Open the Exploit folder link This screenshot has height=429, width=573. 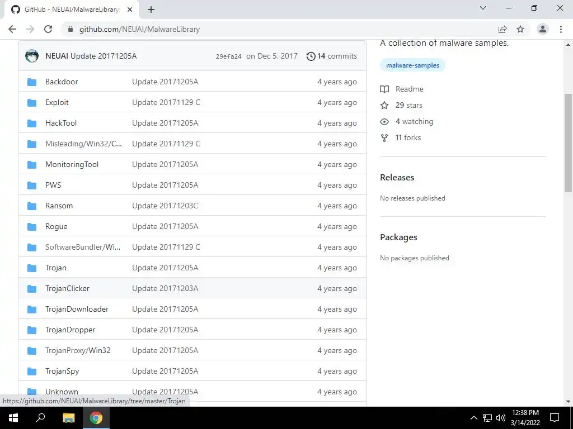[x=57, y=103]
